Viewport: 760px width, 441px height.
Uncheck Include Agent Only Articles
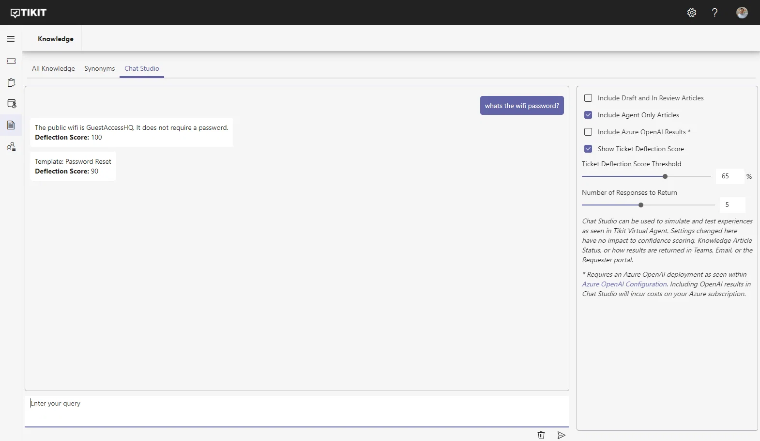pyautogui.click(x=588, y=115)
